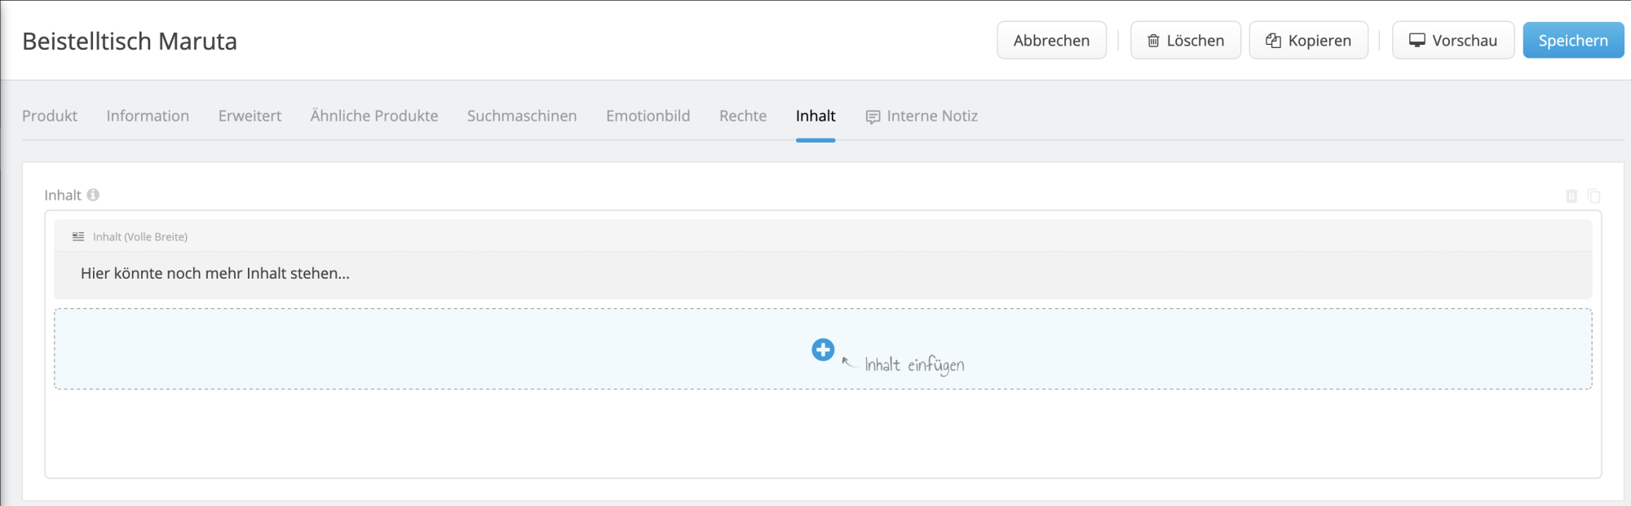Click the copy icon in the Kopieren button
Image resolution: width=1631 pixels, height=506 pixels.
[1273, 39]
